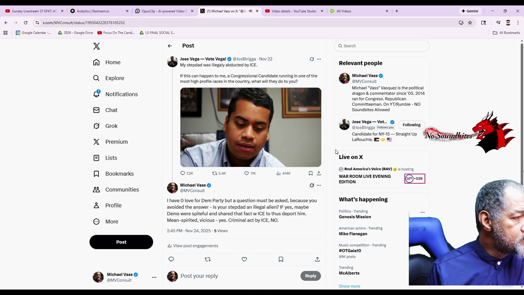The image size is (524, 295).
Task: Open Grok in X sidebar
Action: click(105, 126)
